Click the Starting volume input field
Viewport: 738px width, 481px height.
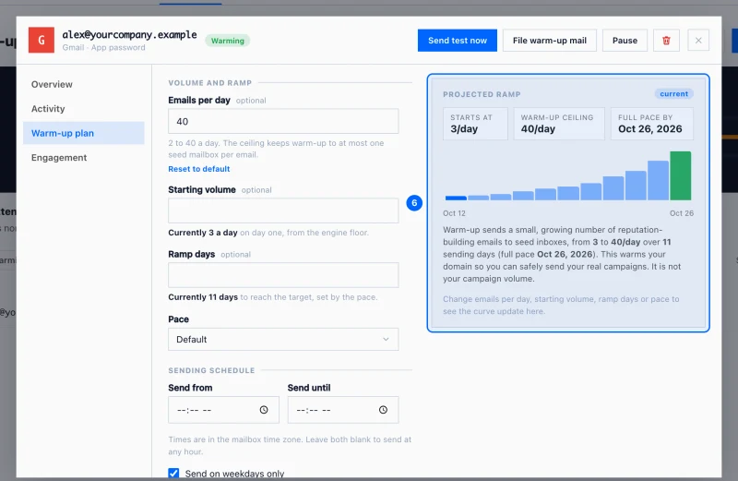pos(283,210)
